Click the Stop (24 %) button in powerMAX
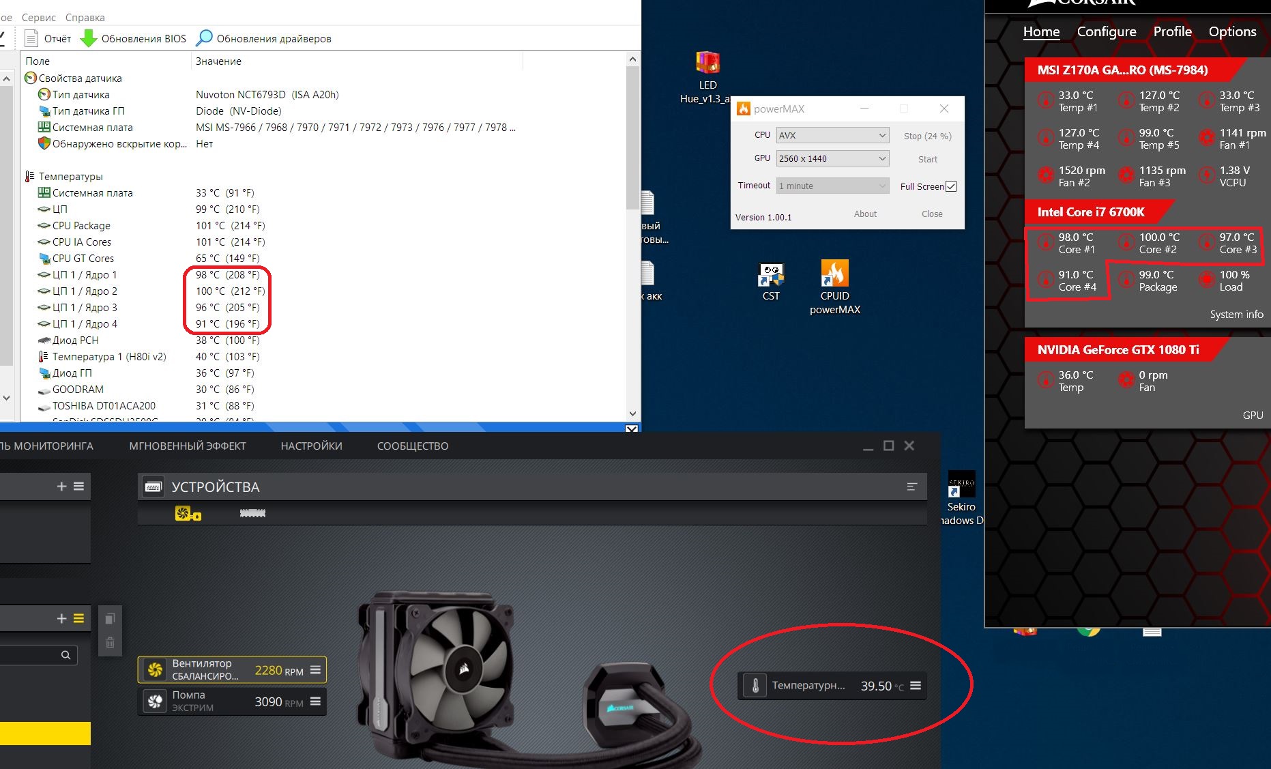This screenshot has width=1271, height=769. [x=928, y=136]
